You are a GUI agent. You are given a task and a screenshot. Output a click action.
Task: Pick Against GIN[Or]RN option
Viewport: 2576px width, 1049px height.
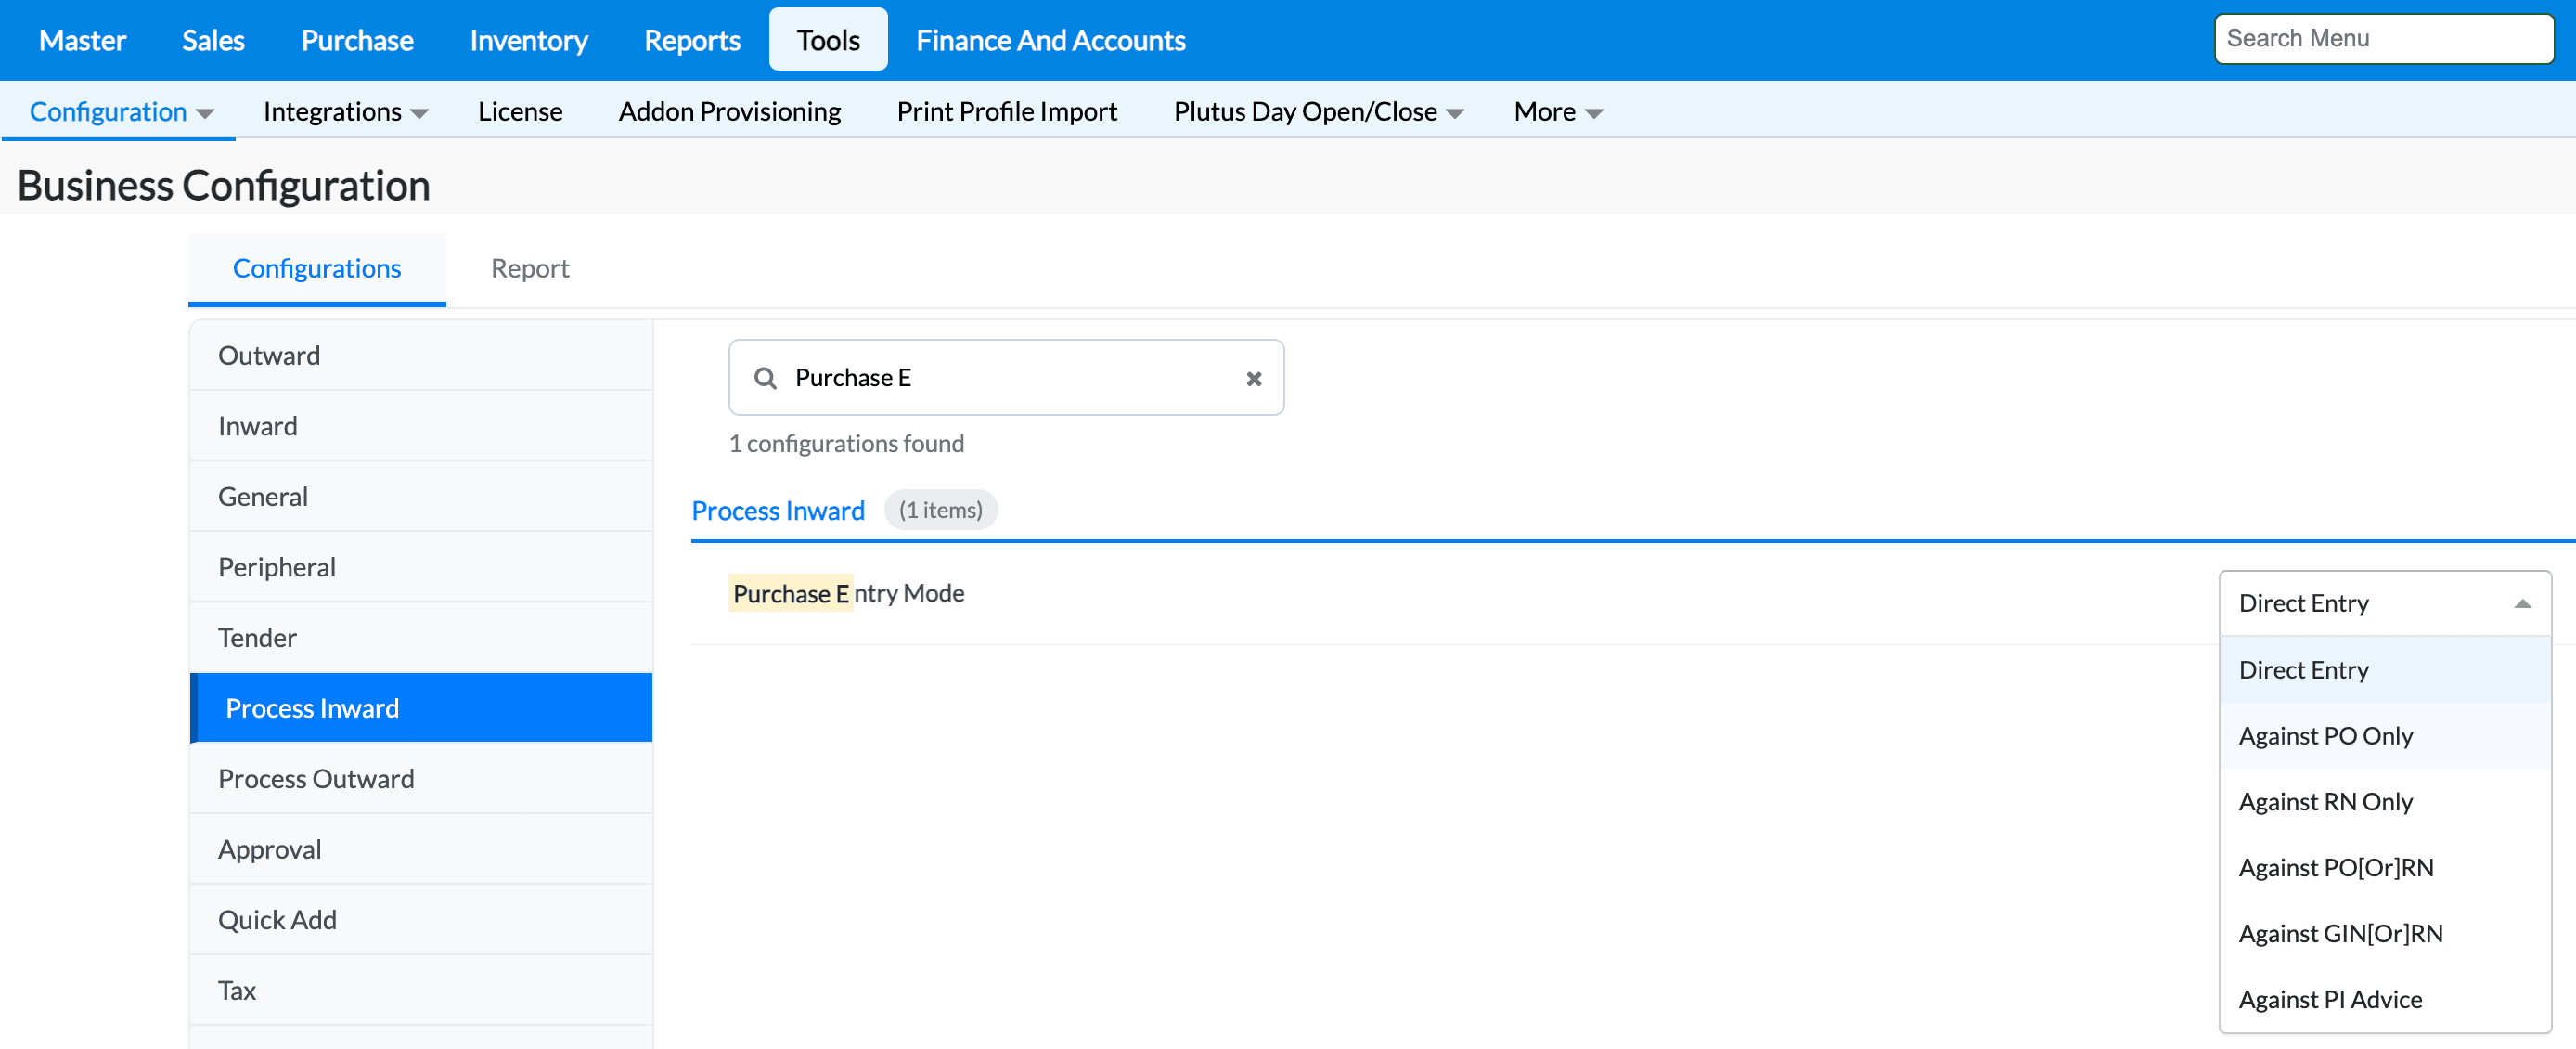click(2340, 934)
